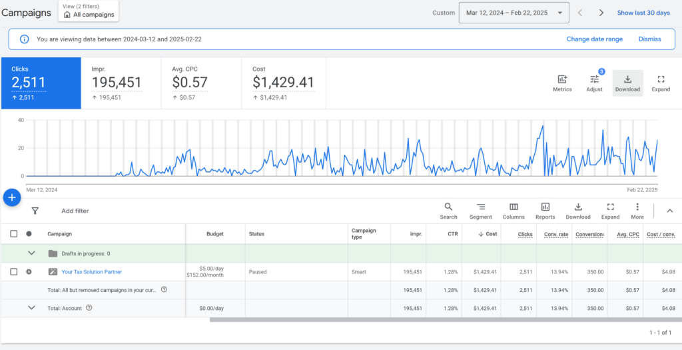Open the More options three-dot menu
Image resolution: width=682 pixels, height=350 pixels.
[x=637, y=207]
